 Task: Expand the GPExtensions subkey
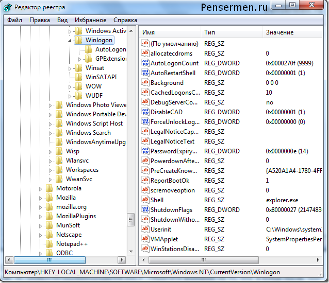click(x=79, y=59)
